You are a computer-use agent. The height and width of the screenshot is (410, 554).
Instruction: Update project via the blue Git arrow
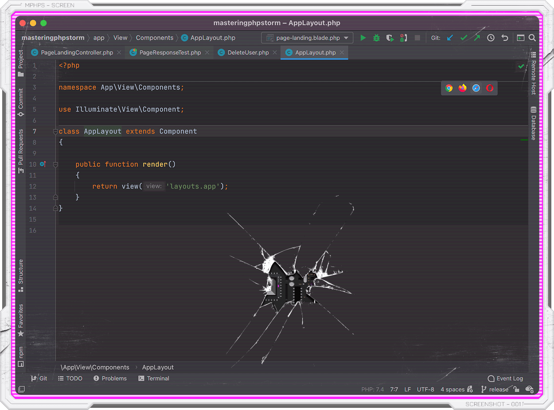(450, 38)
